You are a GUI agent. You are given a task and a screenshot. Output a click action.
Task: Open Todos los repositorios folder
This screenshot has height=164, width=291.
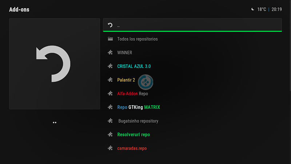tap(137, 39)
